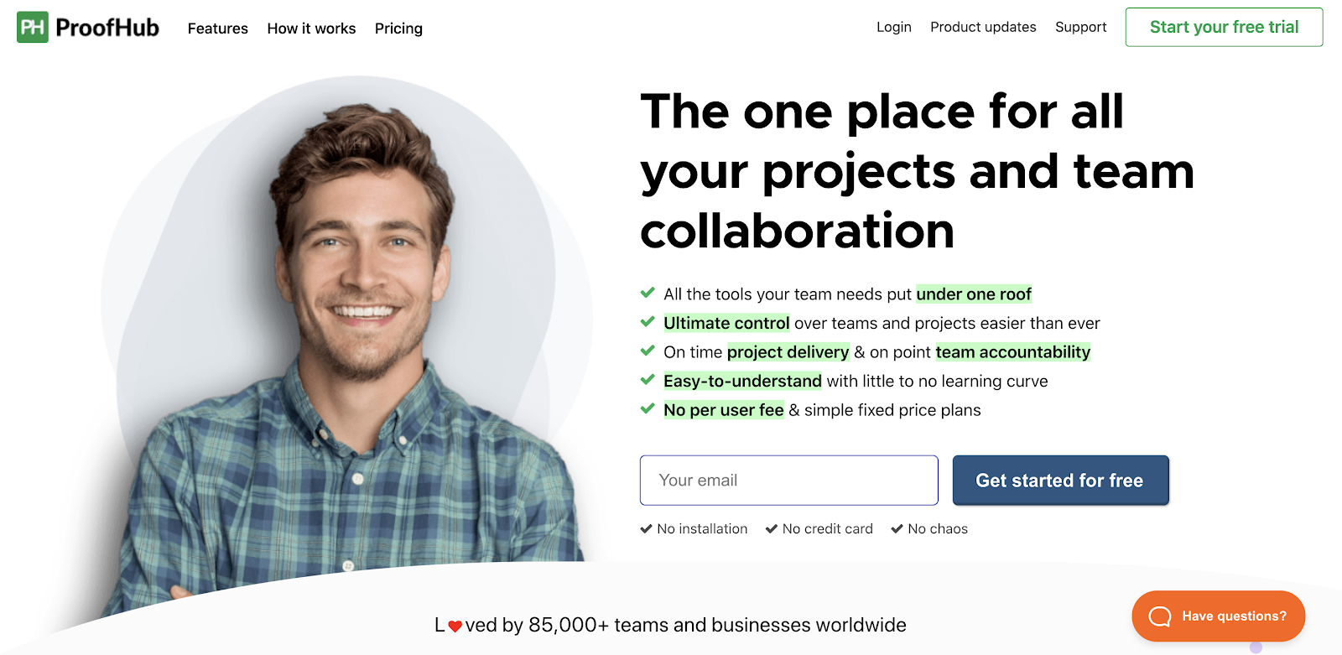The height and width of the screenshot is (655, 1342).
Task: Open the Features menu
Action: pyautogui.click(x=218, y=29)
